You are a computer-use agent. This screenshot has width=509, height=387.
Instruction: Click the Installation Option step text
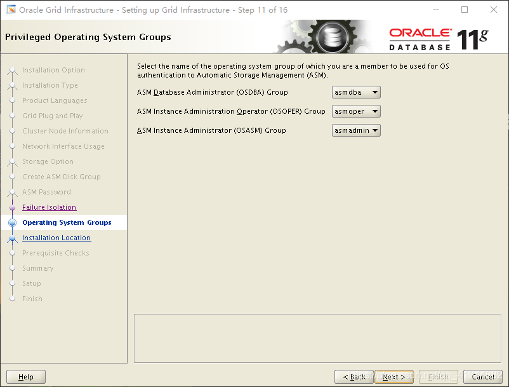pos(53,70)
